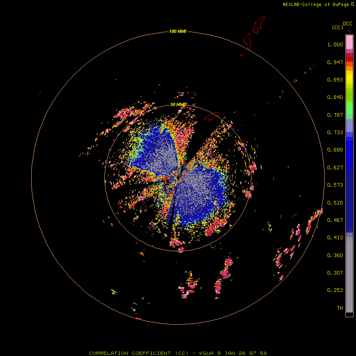Click the 0.307 legend value

click(x=335, y=273)
